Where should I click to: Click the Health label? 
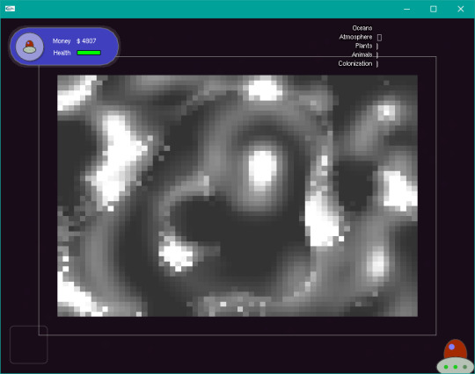[x=62, y=53]
